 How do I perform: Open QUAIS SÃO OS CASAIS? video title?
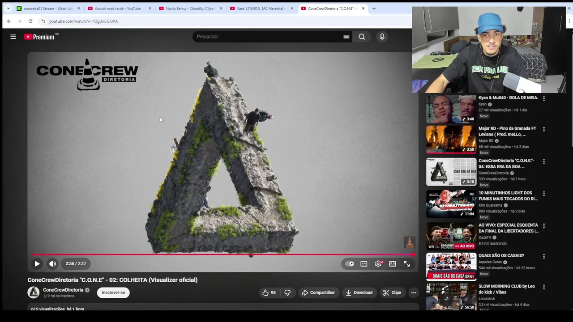click(501, 255)
